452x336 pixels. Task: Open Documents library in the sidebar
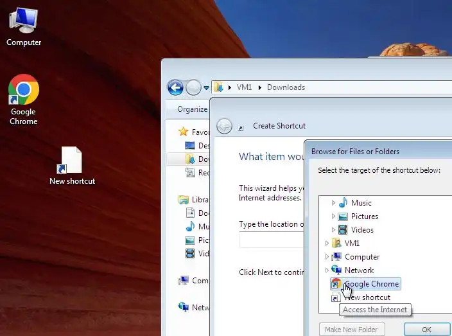click(198, 213)
